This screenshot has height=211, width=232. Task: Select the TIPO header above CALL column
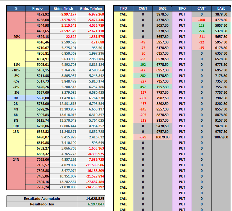123,8
